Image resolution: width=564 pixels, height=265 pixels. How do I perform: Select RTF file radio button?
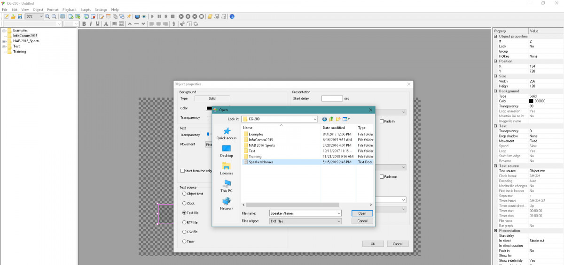coord(184,222)
